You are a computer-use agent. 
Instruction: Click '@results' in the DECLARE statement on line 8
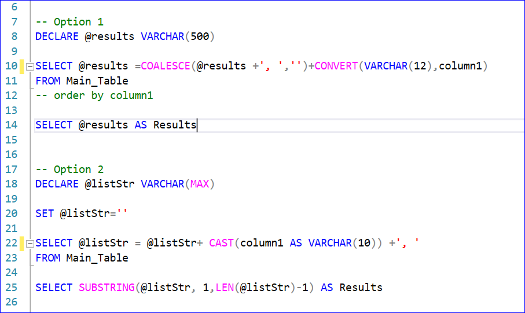coord(109,36)
